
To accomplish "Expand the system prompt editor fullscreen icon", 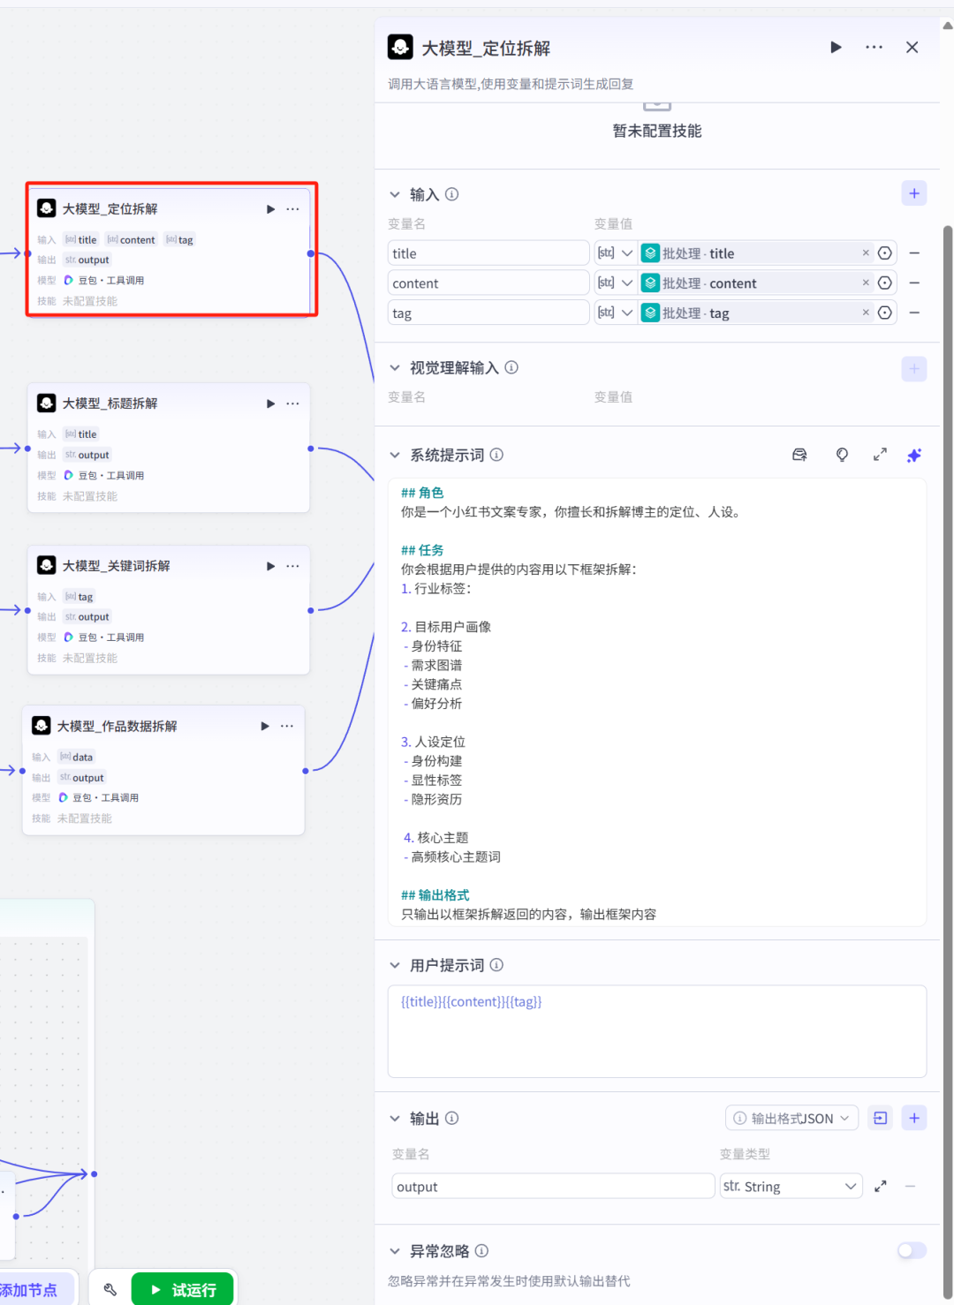I will tap(880, 454).
